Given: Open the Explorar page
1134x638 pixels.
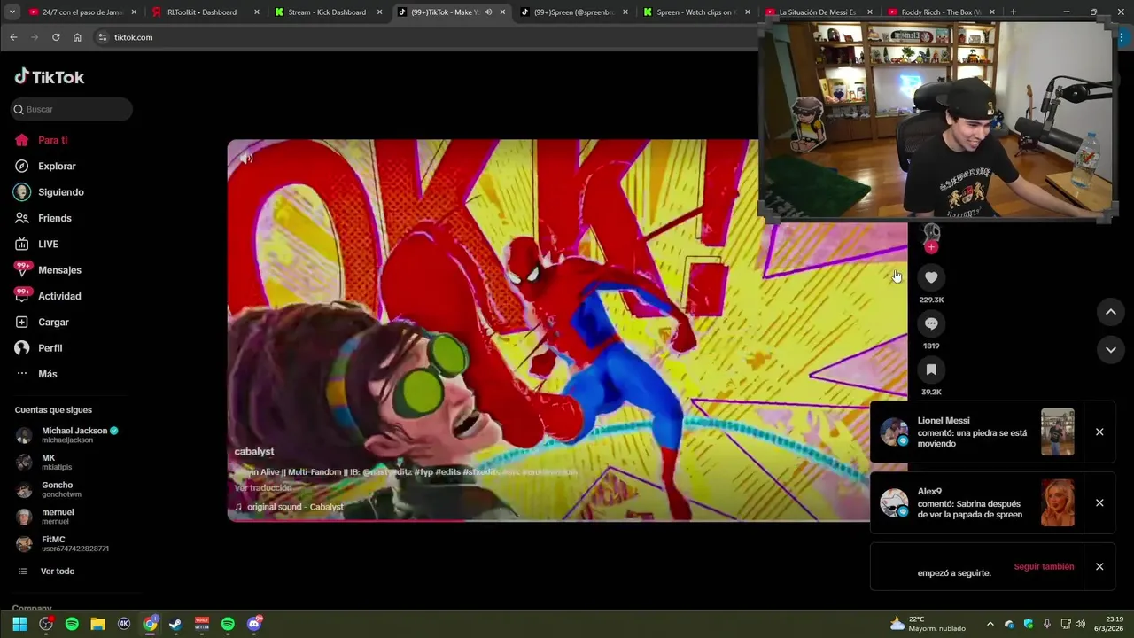Looking at the screenshot, I should tap(46, 166).
